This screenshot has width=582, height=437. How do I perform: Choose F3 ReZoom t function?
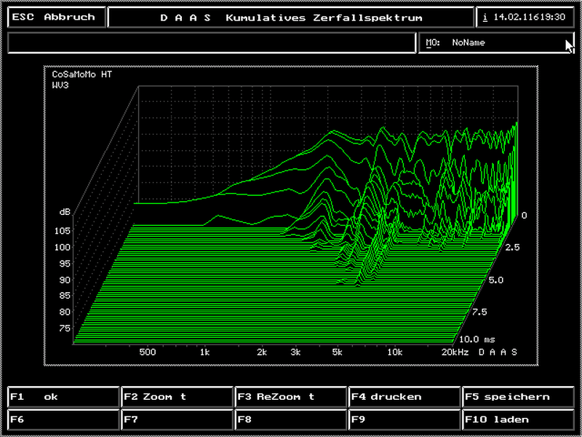click(x=291, y=397)
